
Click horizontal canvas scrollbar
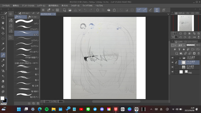(116, 101)
